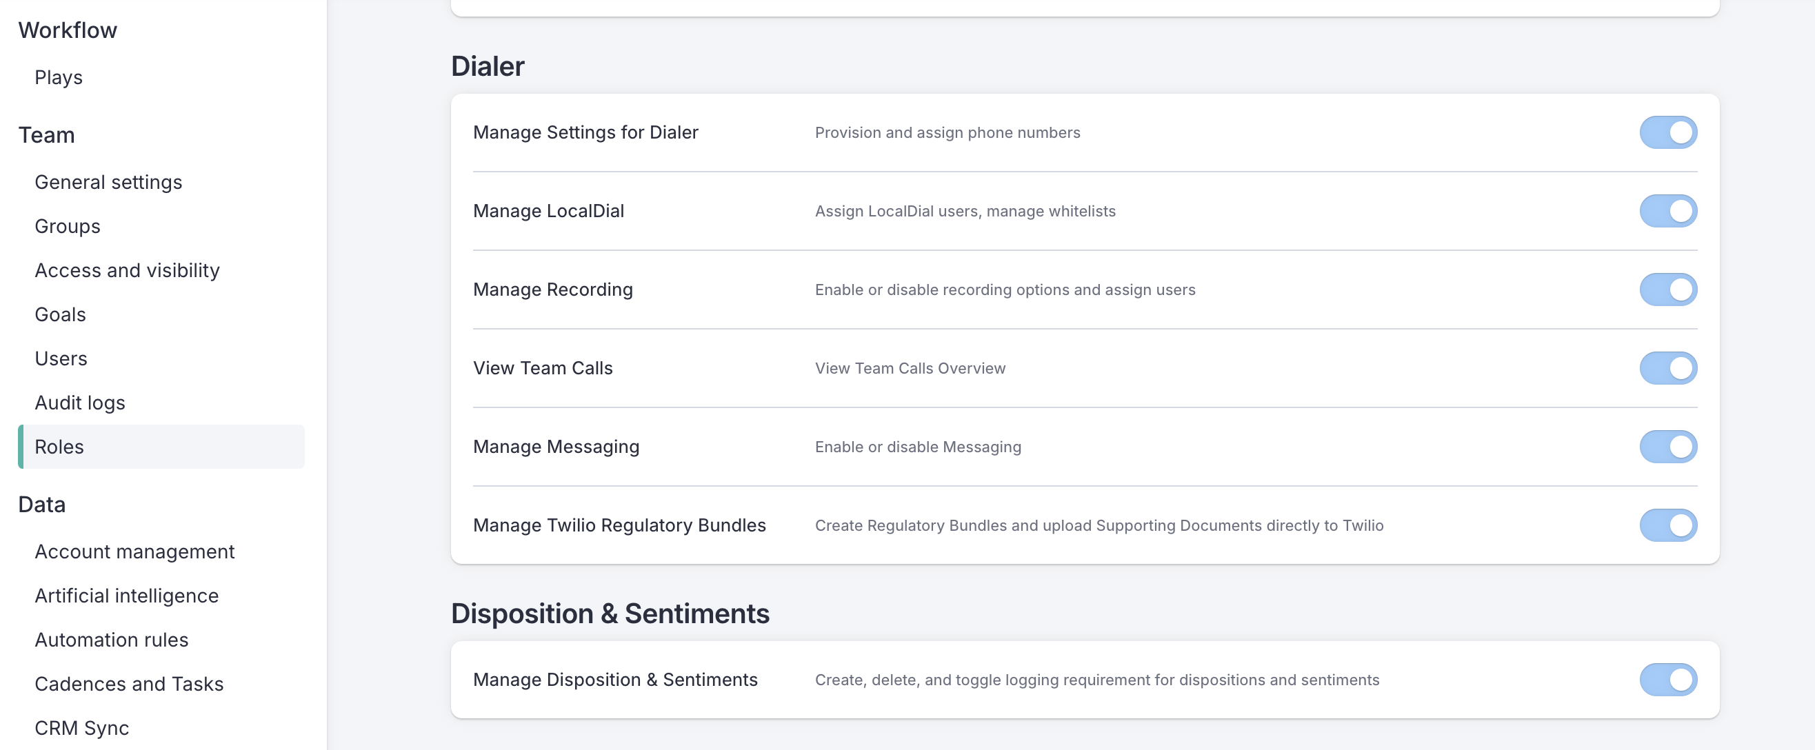Open General settings in sidebar

[x=108, y=183]
